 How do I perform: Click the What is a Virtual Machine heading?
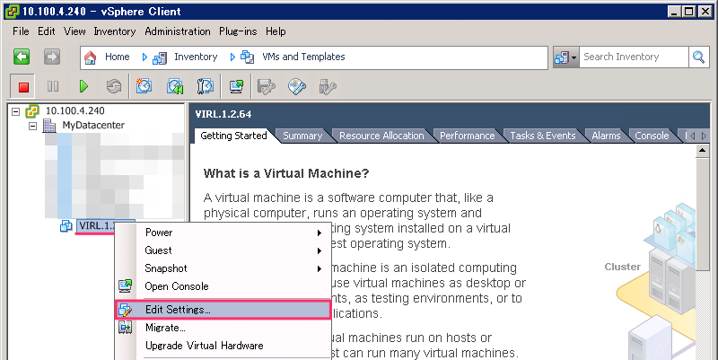coord(286,173)
